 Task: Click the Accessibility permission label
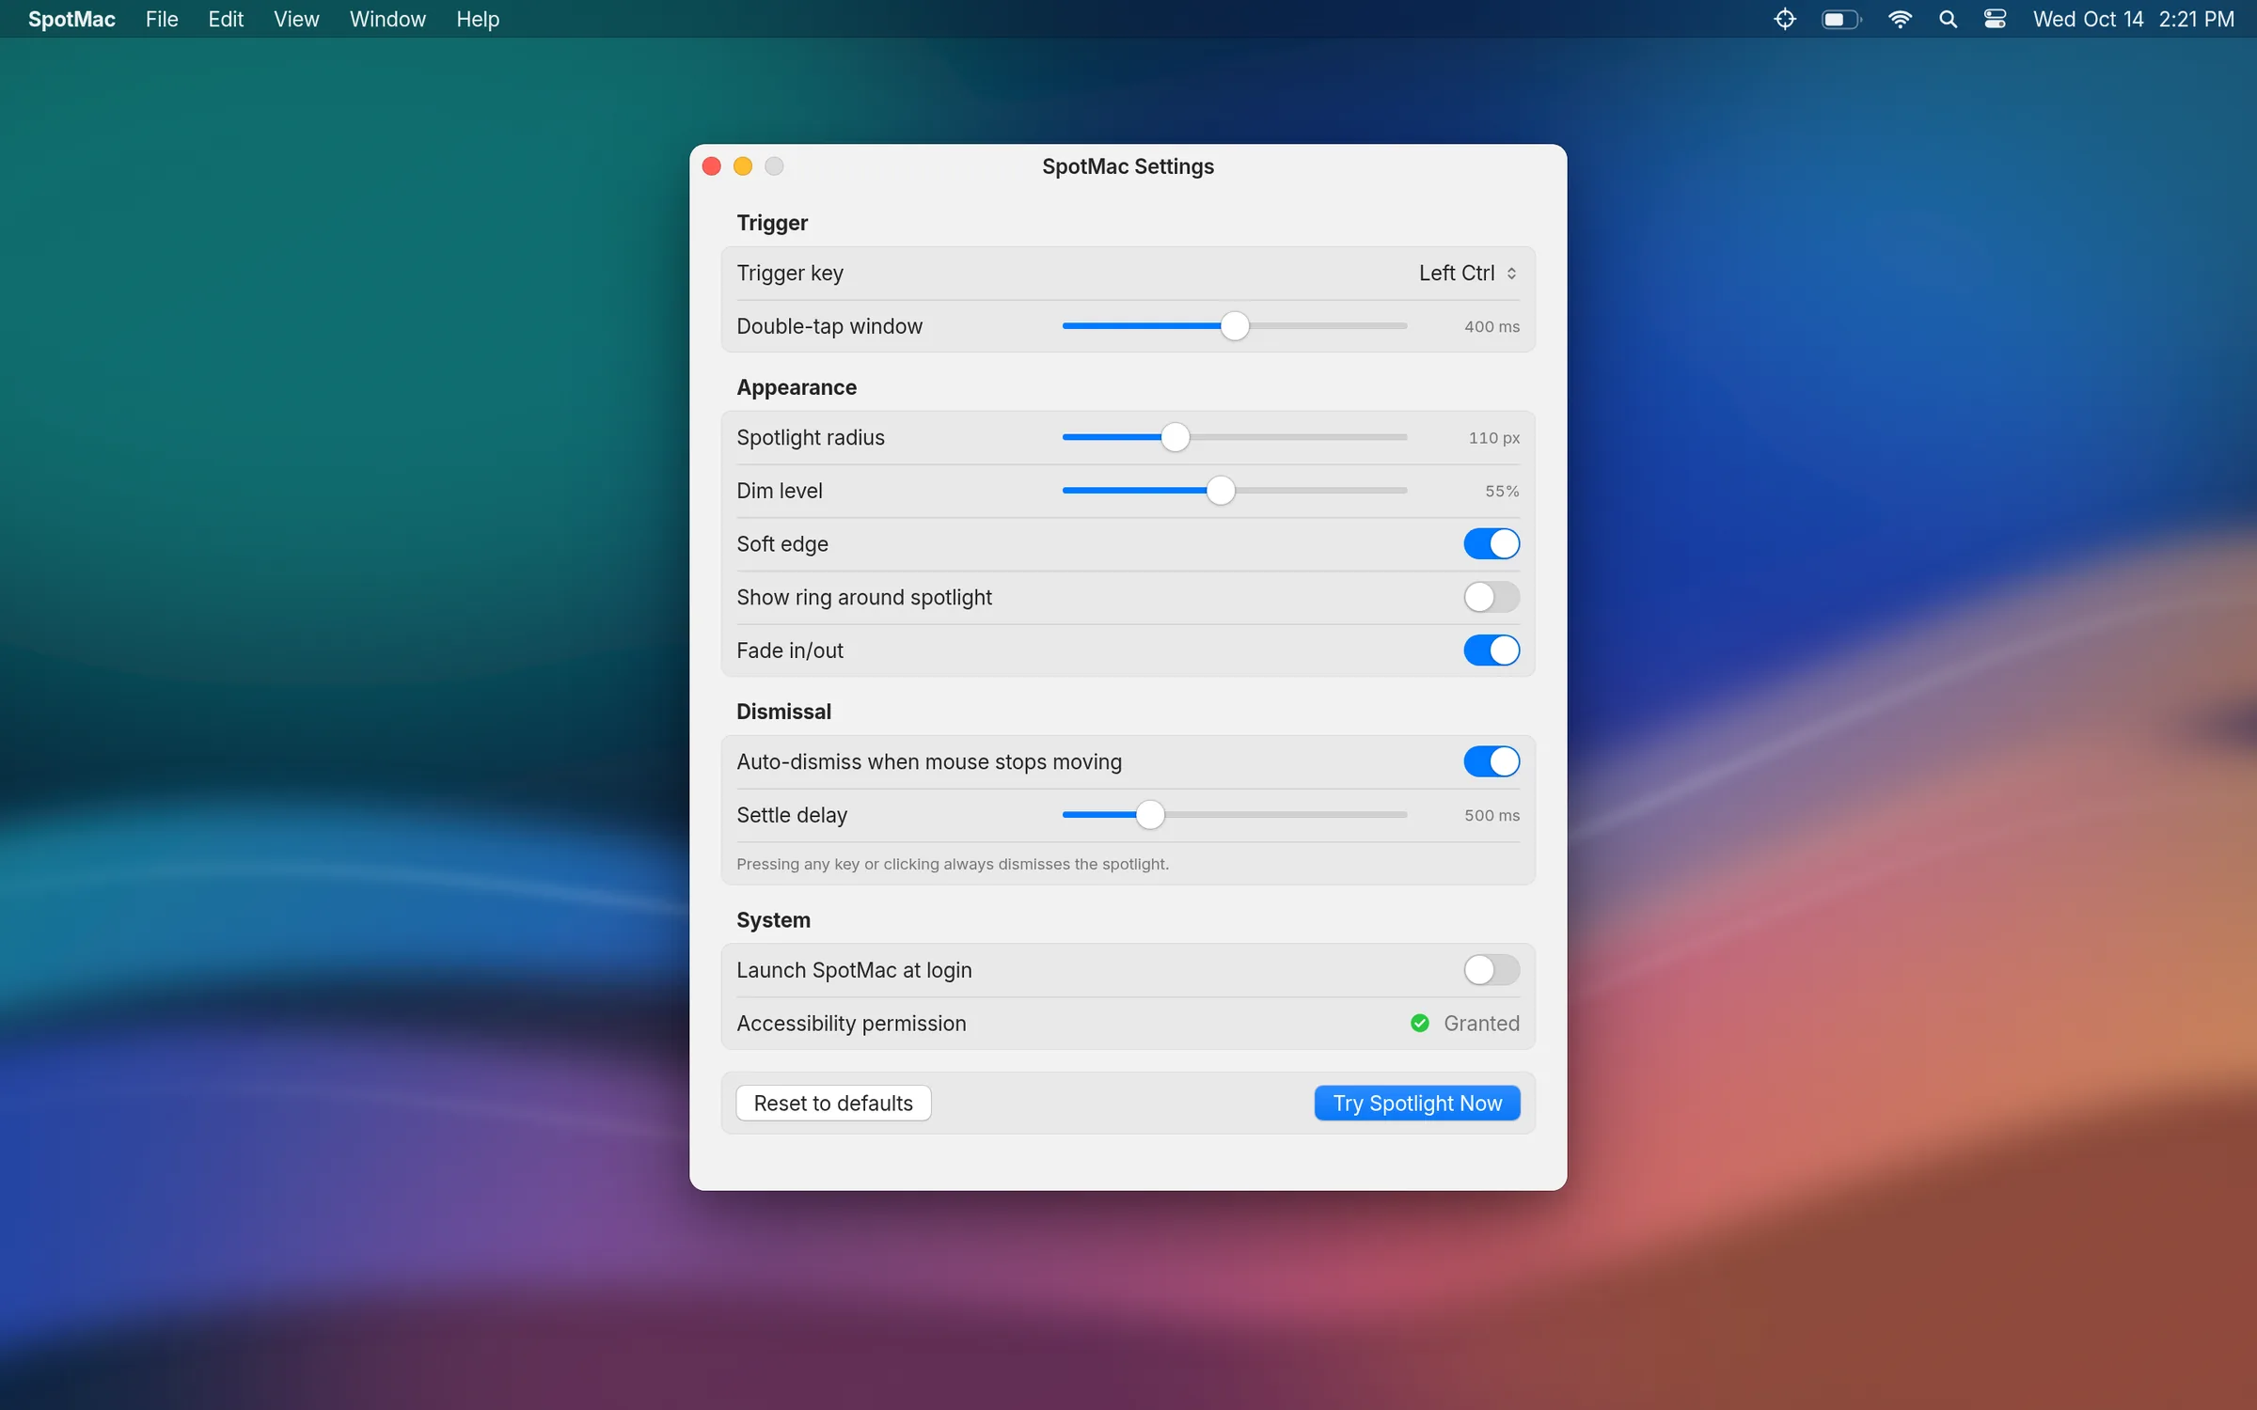851,1023
